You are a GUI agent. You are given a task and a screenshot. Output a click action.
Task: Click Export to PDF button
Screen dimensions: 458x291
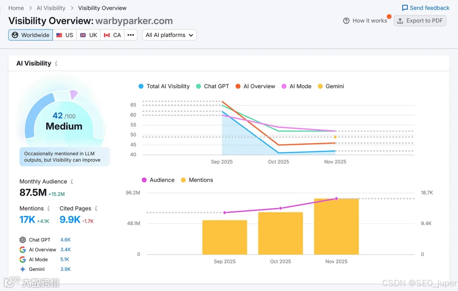click(x=420, y=21)
